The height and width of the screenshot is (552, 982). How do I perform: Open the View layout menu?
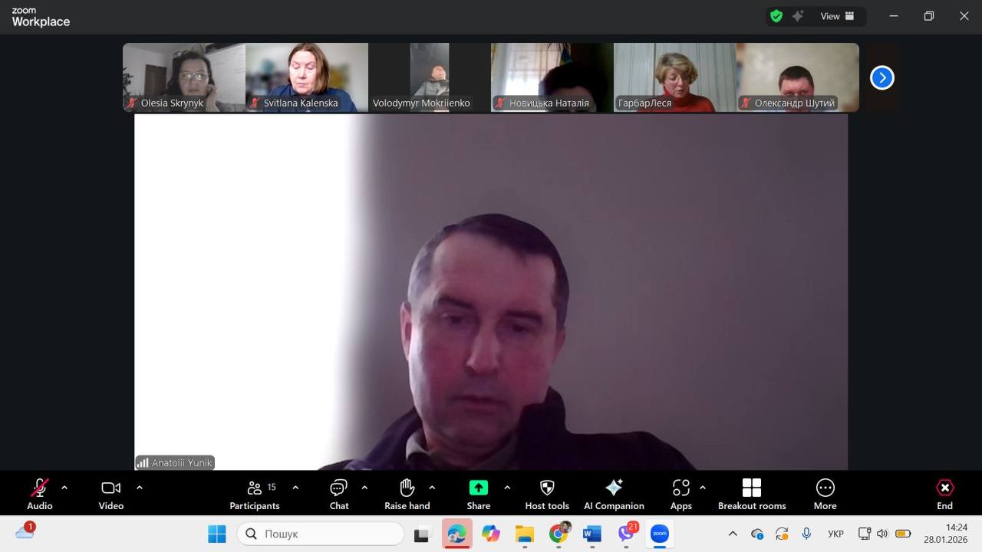[837, 16]
